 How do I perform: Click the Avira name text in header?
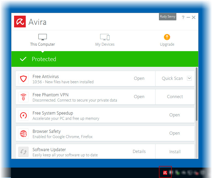coord(37,22)
